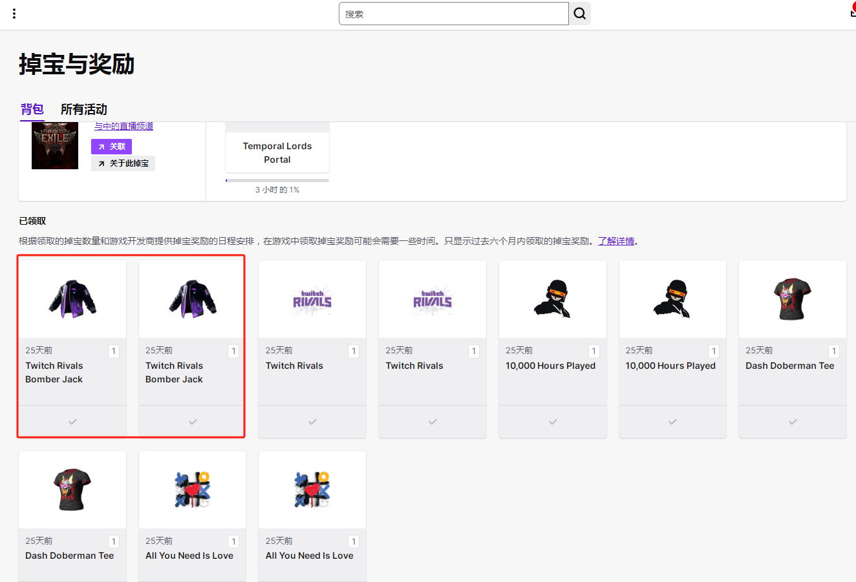
Task: Select second 10,000 Hours Played title text
Action: 670,366
